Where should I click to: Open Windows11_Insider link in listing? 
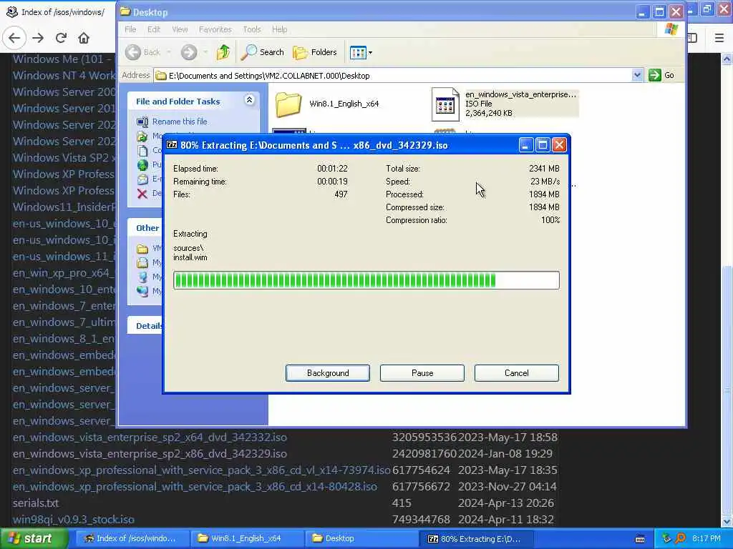click(x=64, y=207)
